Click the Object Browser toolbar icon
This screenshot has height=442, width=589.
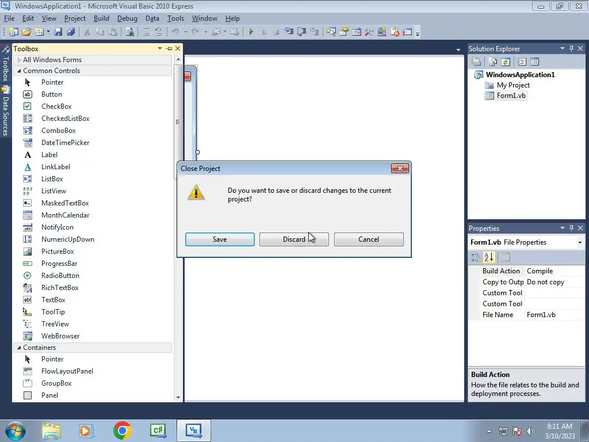pyautogui.click(x=357, y=32)
